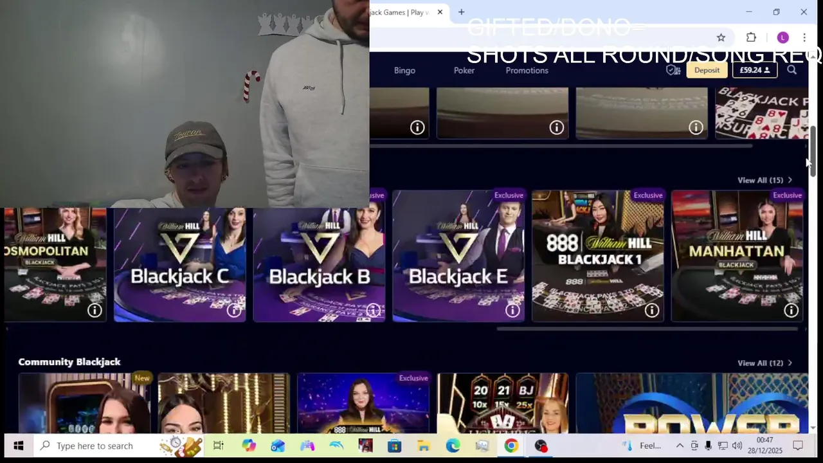Click the exclusive tables row horizontal scrollbar
Screen dimensions: 823x463
(647, 329)
